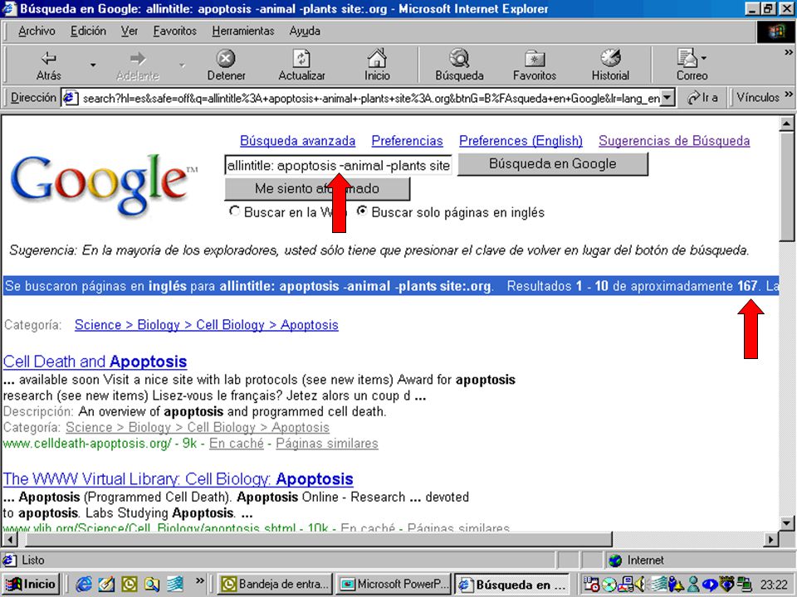Image resolution: width=797 pixels, height=597 pixels.
Task: Open the Archivo menu
Action: 37,31
